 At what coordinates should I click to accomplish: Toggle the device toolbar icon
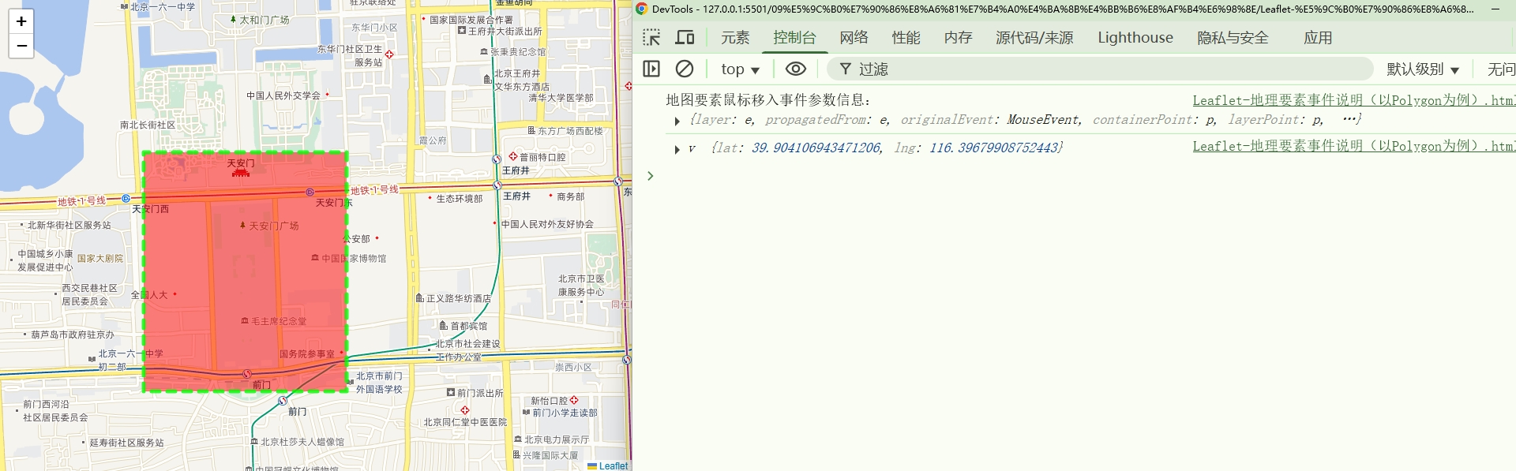tap(685, 37)
